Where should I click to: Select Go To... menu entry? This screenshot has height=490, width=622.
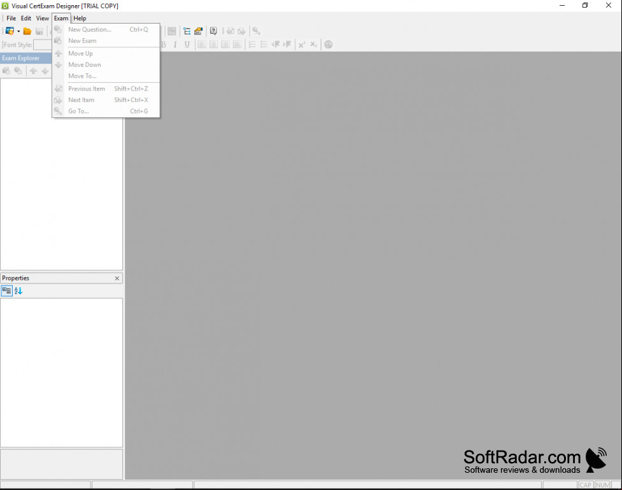pos(106,111)
